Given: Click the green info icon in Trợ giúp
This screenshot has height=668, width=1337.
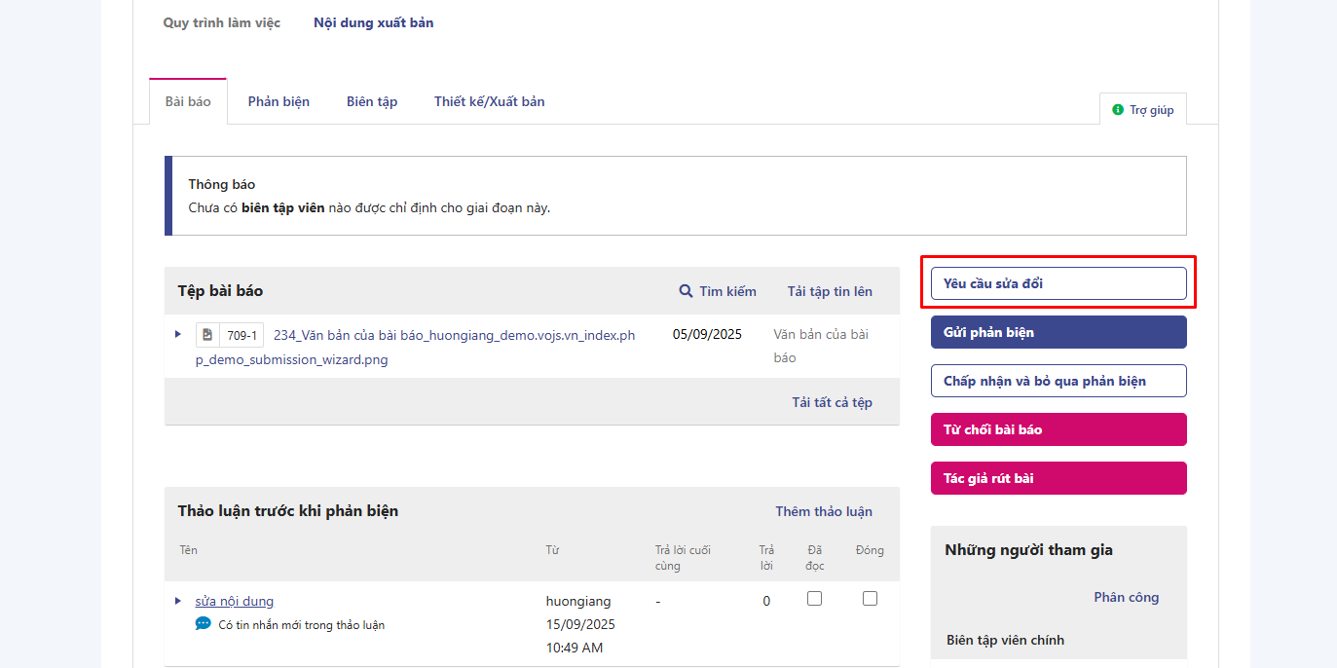Looking at the screenshot, I should pyautogui.click(x=1117, y=110).
